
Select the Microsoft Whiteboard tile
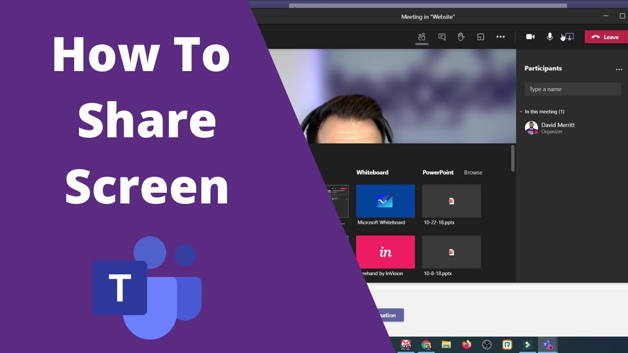(x=385, y=201)
